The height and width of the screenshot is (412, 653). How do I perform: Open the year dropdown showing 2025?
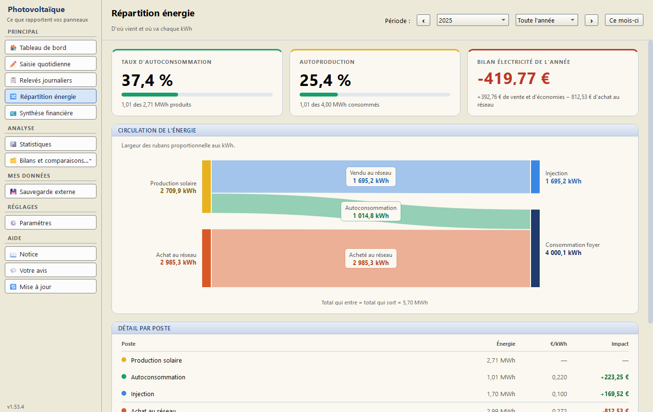473,20
